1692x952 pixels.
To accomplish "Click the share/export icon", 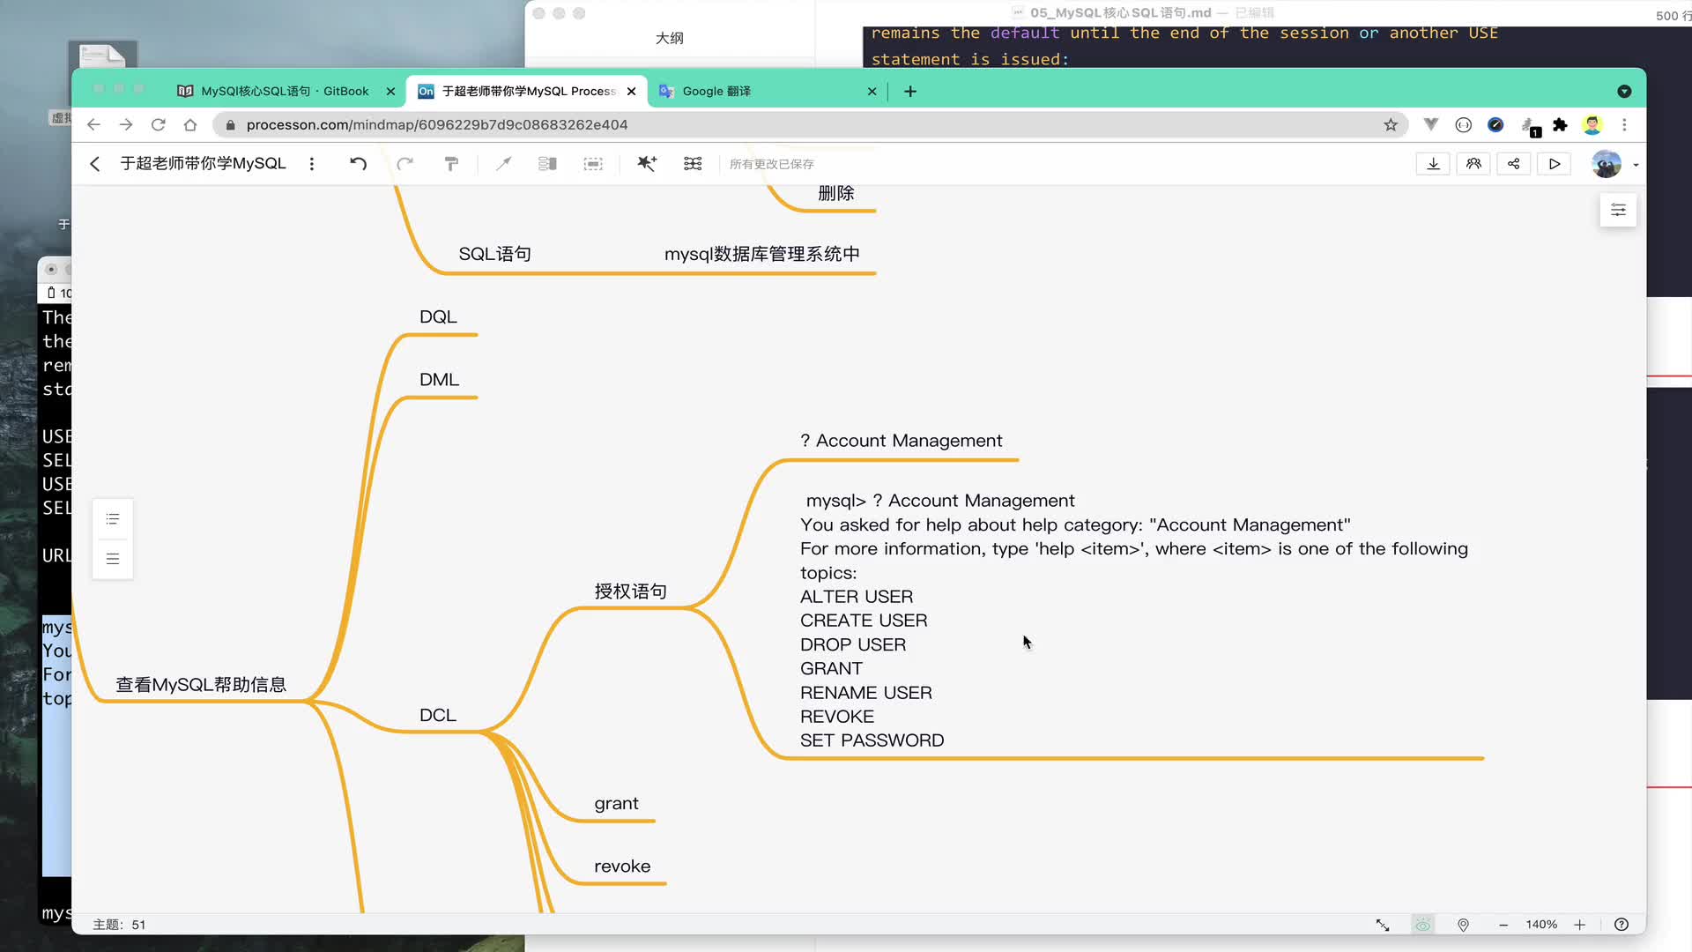I will click(1513, 163).
